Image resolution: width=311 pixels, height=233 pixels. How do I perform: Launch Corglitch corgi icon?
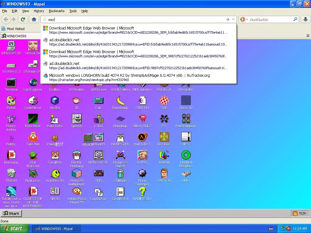[x=55, y=157]
